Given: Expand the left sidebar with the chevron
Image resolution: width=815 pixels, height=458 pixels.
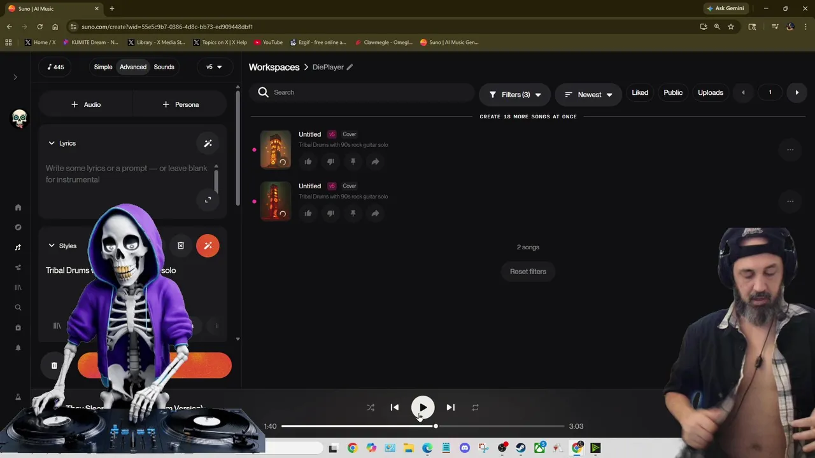Looking at the screenshot, I should point(15,77).
